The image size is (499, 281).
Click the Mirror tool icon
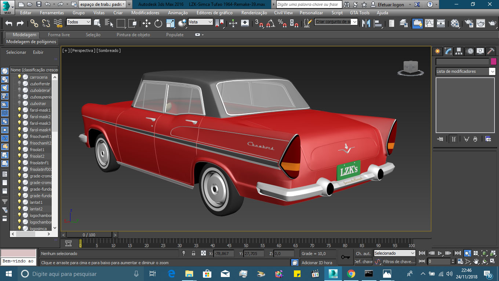tap(365, 23)
